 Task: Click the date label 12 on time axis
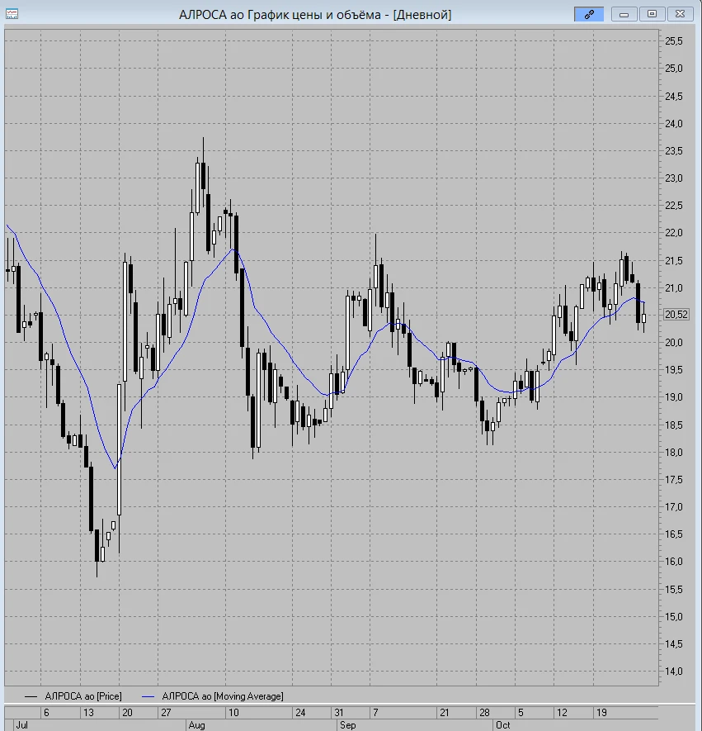pyautogui.click(x=563, y=713)
